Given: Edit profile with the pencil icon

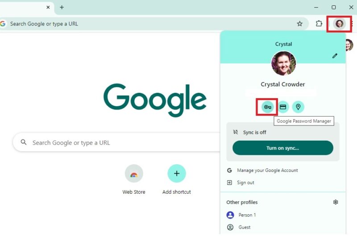Looking at the screenshot, I should click(334, 56).
